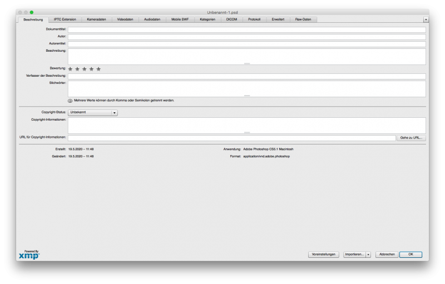Expand the tab overflow menu arrow
This screenshot has height=284, width=445.
click(426, 19)
